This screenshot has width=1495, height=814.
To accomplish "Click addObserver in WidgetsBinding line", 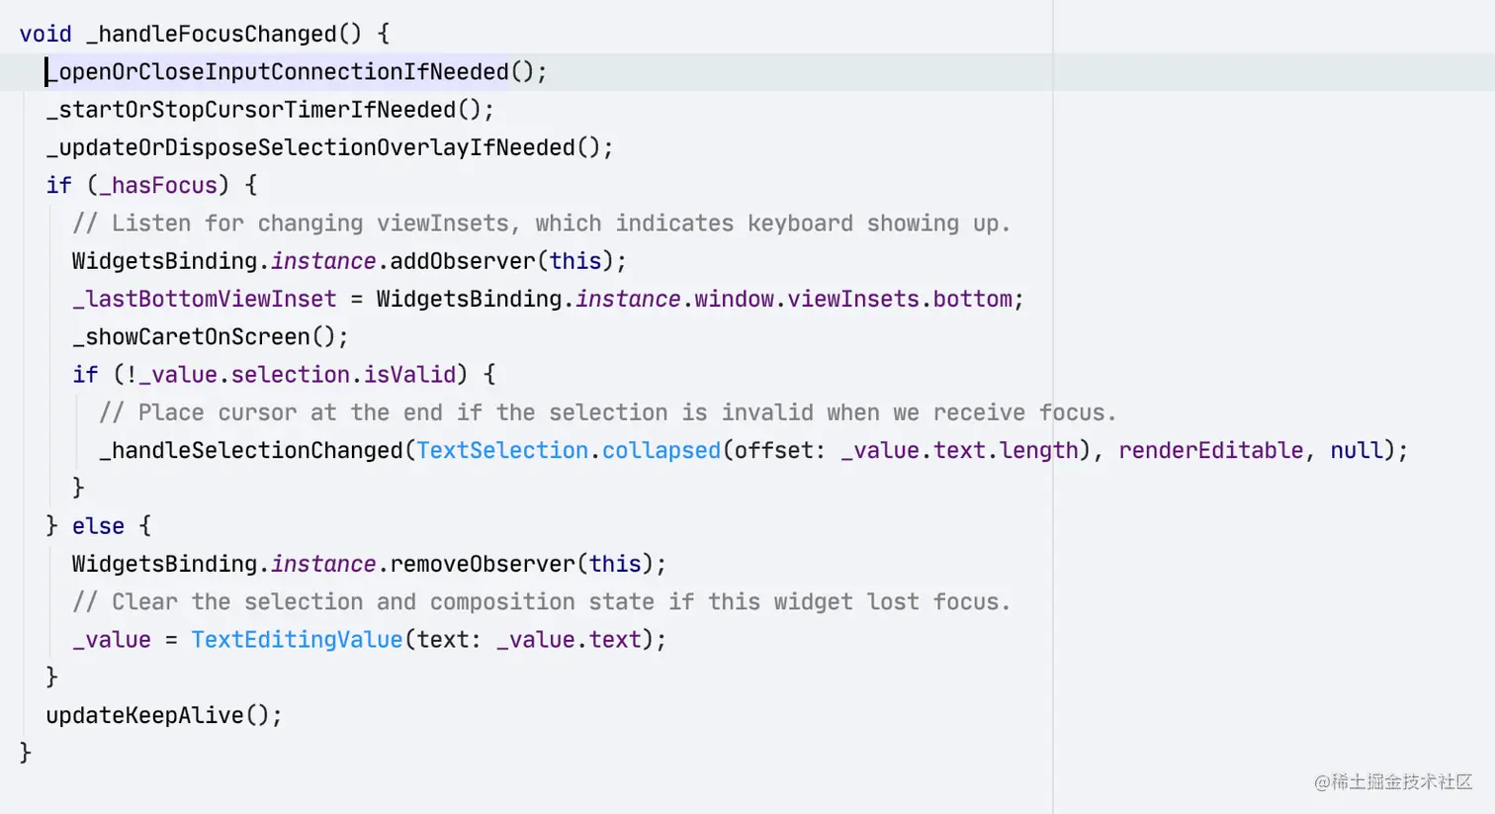I will point(463,261).
